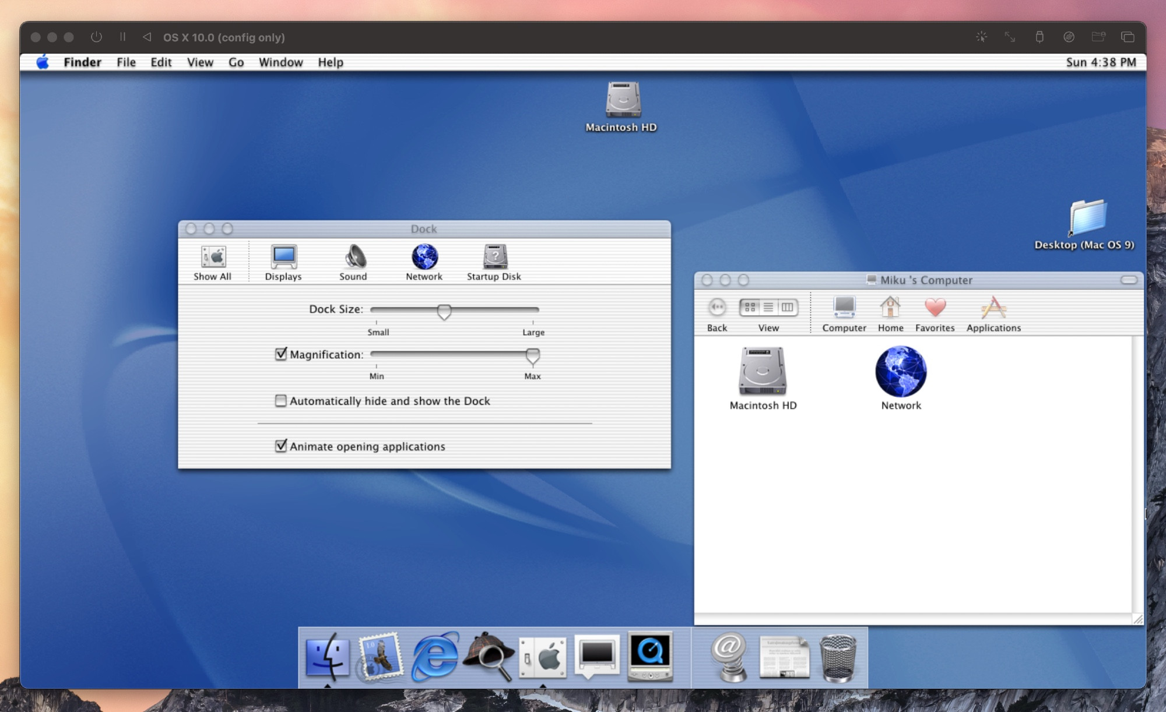Open the Window menu
This screenshot has width=1166, height=712.
[x=281, y=62]
